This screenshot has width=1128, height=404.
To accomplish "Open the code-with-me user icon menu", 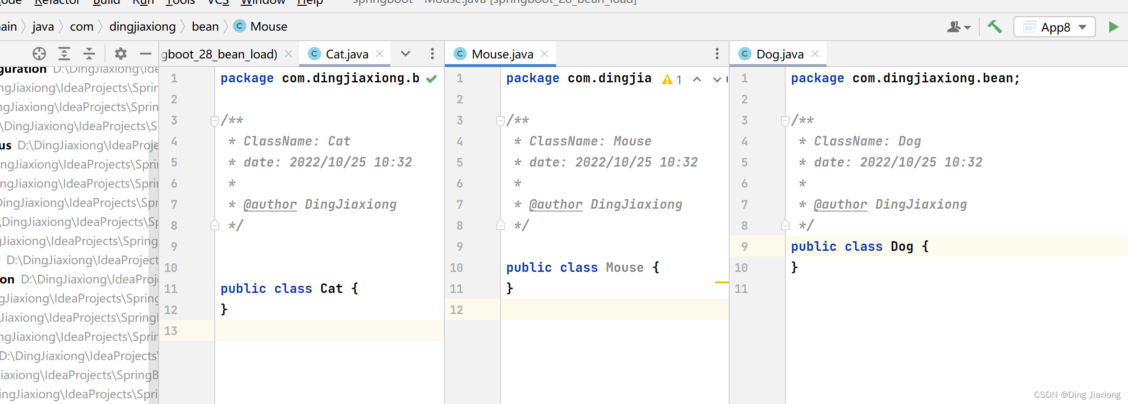I will click(x=959, y=27).
